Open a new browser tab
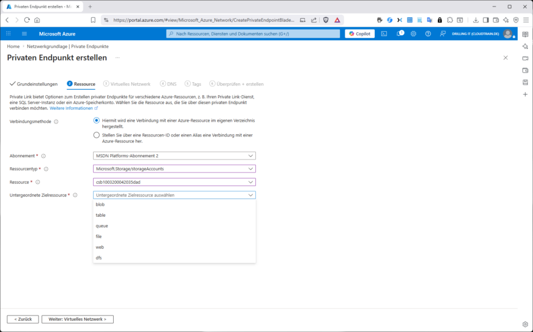Image resolution: width=533 pixels, height=332 pixels. coord(90,6)
